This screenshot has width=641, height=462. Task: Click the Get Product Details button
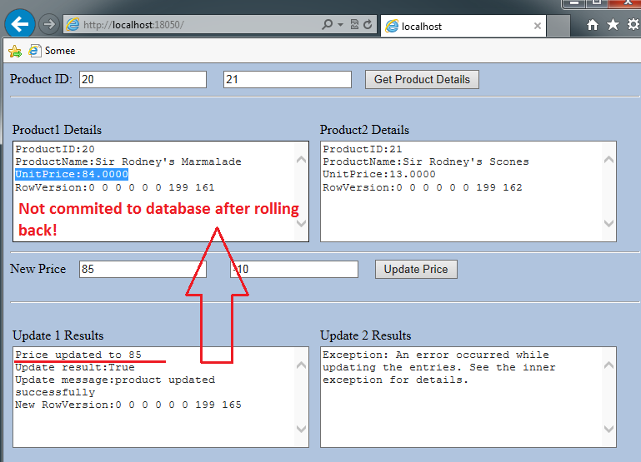(422, 80)
